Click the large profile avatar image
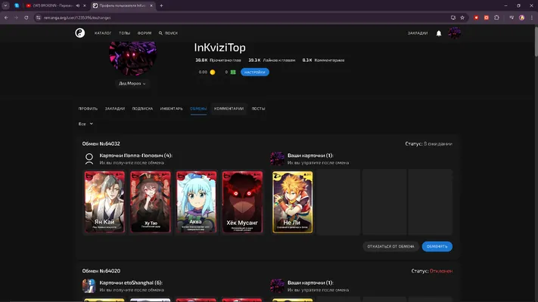Screen dimensions: 538x302 tap(132, 58)
